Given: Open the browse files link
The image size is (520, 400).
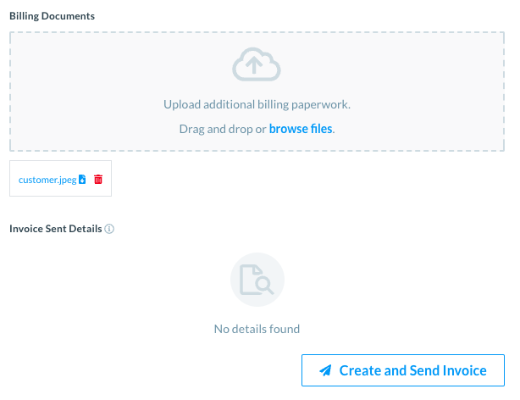Looking at the screenshot, I should coord(301,129).
